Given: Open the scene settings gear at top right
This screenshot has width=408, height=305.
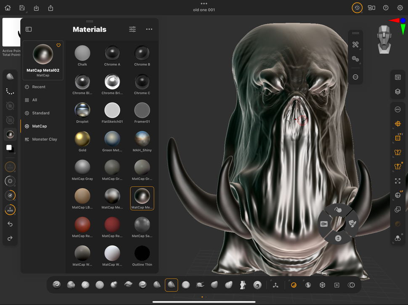Looking at the screenshot, I should (400, 8).
